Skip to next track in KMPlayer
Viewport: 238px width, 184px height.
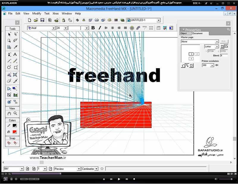(x=127, y=179)
